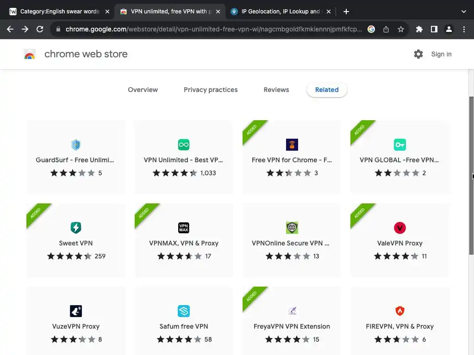Screen dimensions: 474x355
Task: Open ValeVPN Proxy title
Action: 399,243
